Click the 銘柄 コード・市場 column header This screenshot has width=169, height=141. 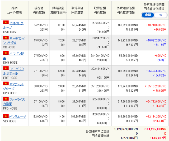tap(15, 10)
